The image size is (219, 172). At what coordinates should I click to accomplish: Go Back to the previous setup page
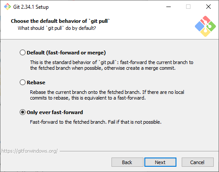[x=127, y=162]
